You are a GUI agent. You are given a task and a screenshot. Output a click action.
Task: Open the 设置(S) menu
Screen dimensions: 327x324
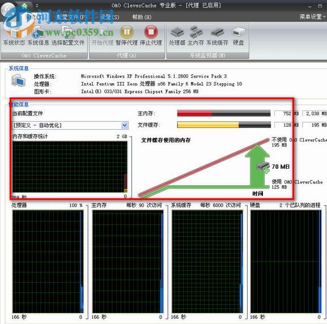[x=109, y=17]
